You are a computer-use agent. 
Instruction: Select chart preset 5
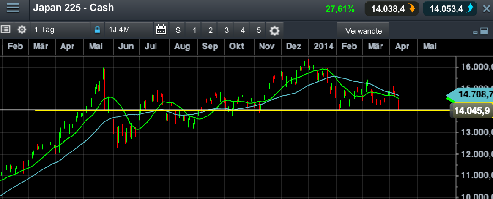[x=258, y=30]
